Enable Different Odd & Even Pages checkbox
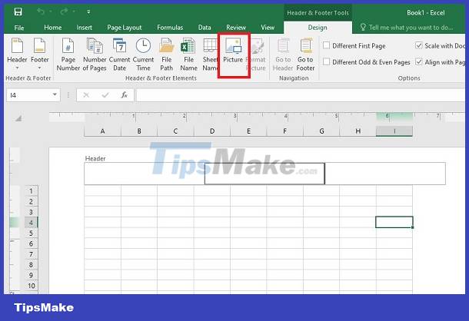Image resolution: width=469 pixels, height=321 pixels. 327,62
